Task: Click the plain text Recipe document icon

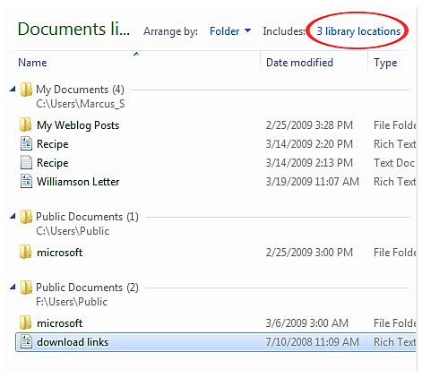Action: click(x=26, y=162)
